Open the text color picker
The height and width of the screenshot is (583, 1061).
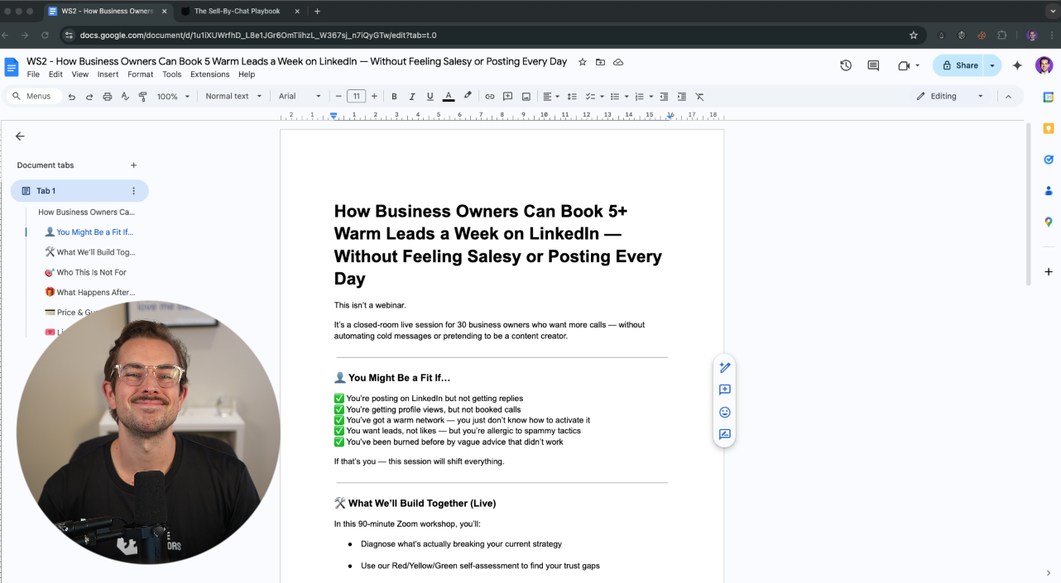coord(449,97)
